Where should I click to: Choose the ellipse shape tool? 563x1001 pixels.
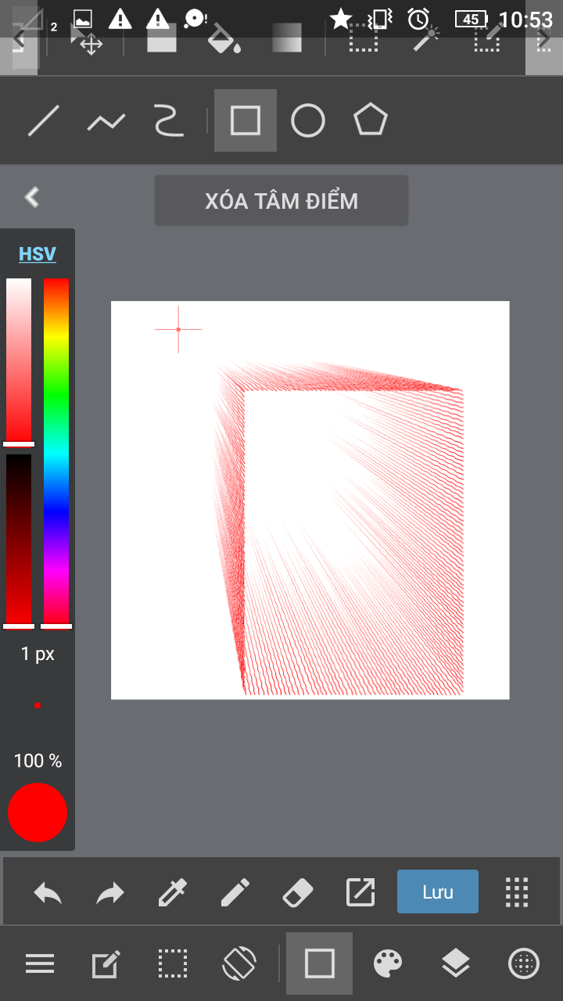pos(308,121)
